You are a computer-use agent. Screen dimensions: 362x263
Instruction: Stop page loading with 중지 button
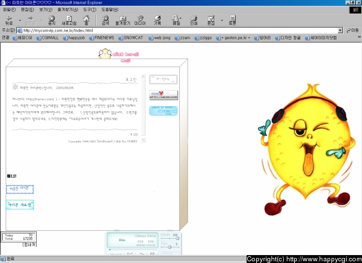pos(51,20)
